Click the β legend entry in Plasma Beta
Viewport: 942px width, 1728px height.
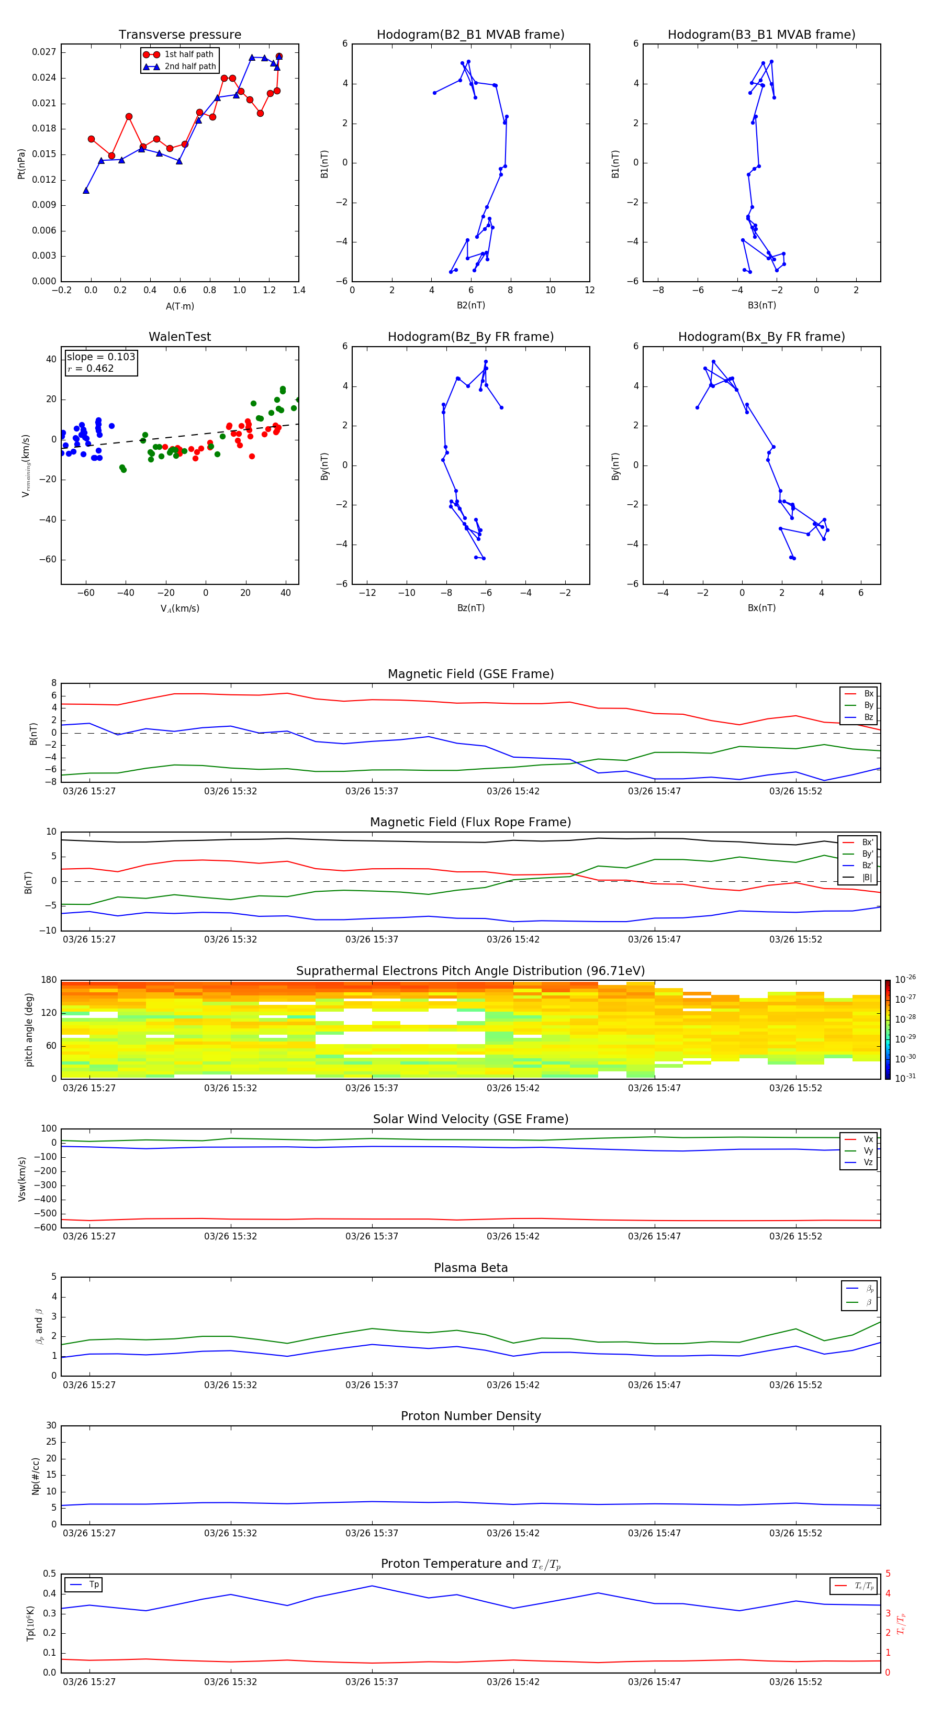pyautogui.click(x=859, y=1303)
